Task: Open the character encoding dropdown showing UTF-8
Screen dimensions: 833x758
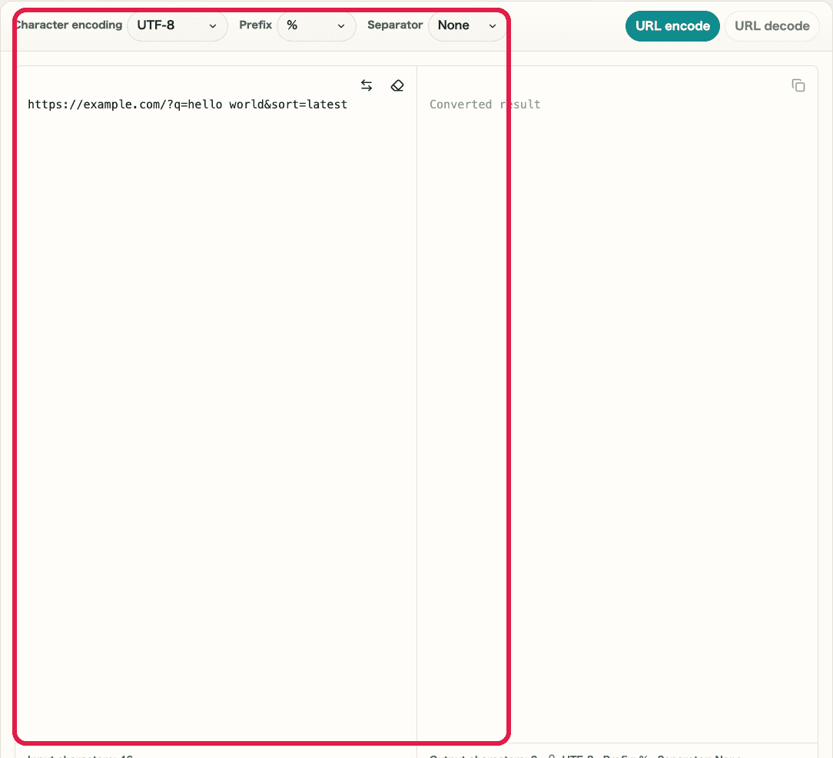Action: [x=178, y=25]
